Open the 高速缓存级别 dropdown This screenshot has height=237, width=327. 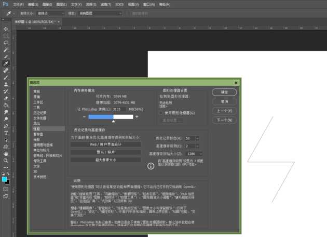190,146
